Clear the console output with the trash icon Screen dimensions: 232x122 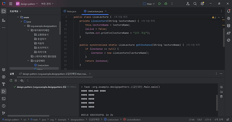(x=221, y=97)
